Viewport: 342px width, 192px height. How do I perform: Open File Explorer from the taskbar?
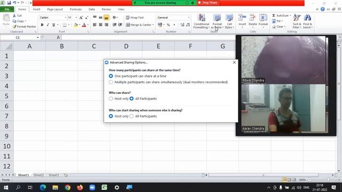click(x=55, y=187)
